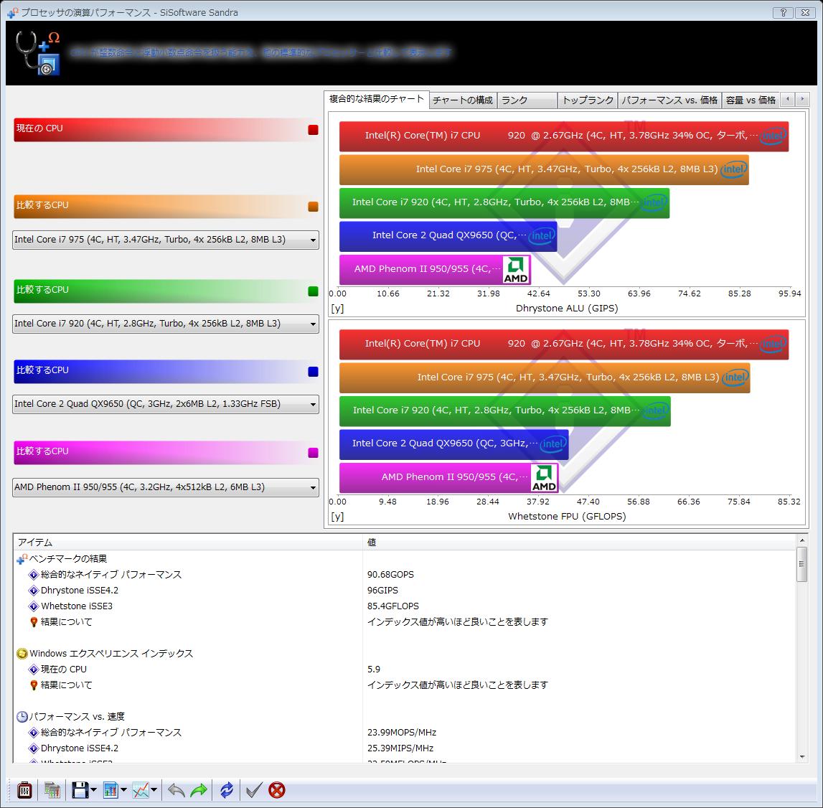Click the AMD logo on Whetstone Phenom II bar
The width and height of the screenshot is (823, 808).
545,478
